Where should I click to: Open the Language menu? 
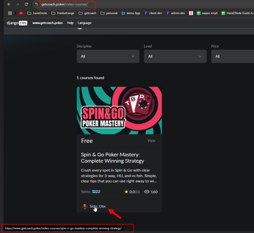[x=84, y=23]
